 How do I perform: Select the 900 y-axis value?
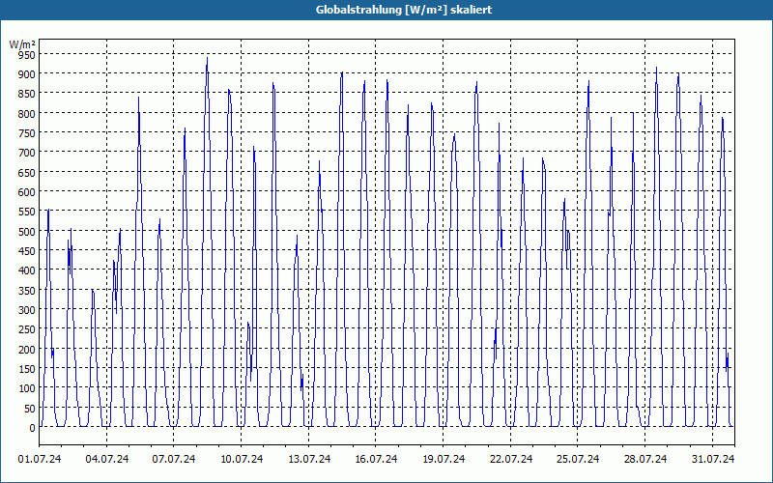(27, 74)
